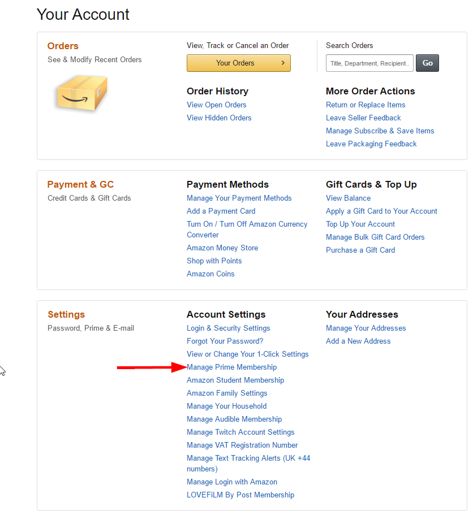
Task: Manage Subscribe & Save Items
Action: coord(380,131)
